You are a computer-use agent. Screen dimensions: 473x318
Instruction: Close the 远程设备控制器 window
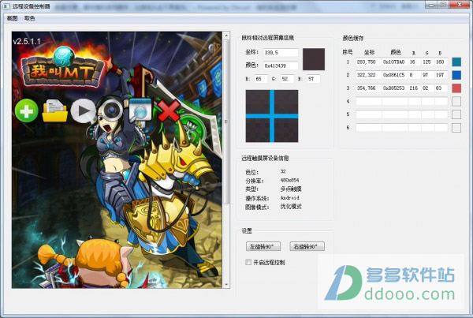coord(460,5)
